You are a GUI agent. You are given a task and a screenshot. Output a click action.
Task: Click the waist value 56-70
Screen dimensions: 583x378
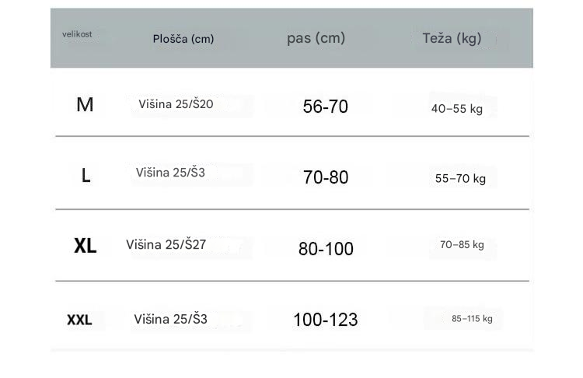326,107
